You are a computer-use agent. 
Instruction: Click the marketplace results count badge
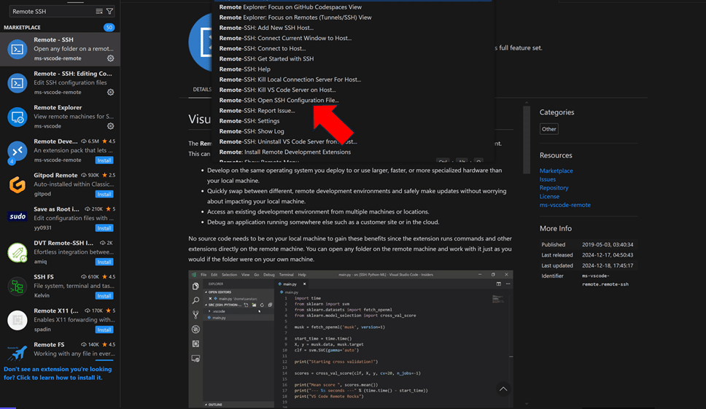coord(109,28)
